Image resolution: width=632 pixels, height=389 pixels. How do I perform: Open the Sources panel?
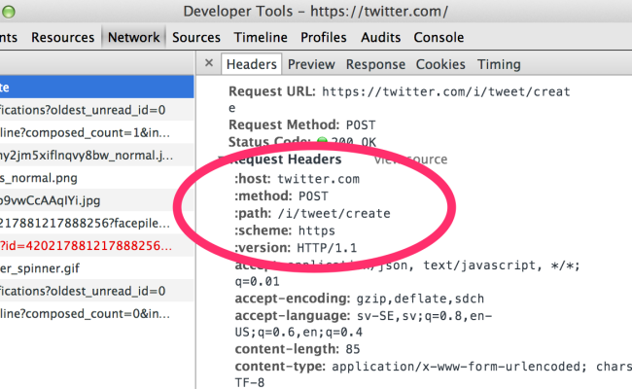[x=196, y=37]
